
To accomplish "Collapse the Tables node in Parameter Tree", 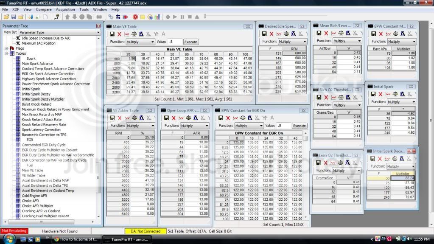I will 6,53.
